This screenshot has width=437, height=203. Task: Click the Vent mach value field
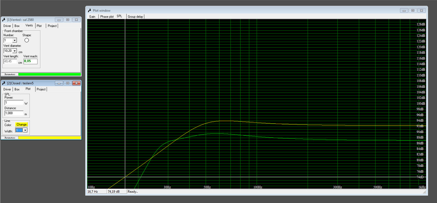click(30, 62)
